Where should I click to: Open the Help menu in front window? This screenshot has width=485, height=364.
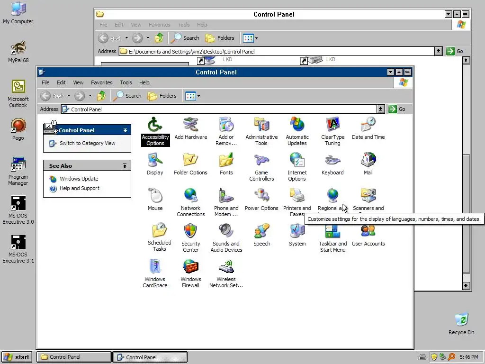[x=144, y=82]
